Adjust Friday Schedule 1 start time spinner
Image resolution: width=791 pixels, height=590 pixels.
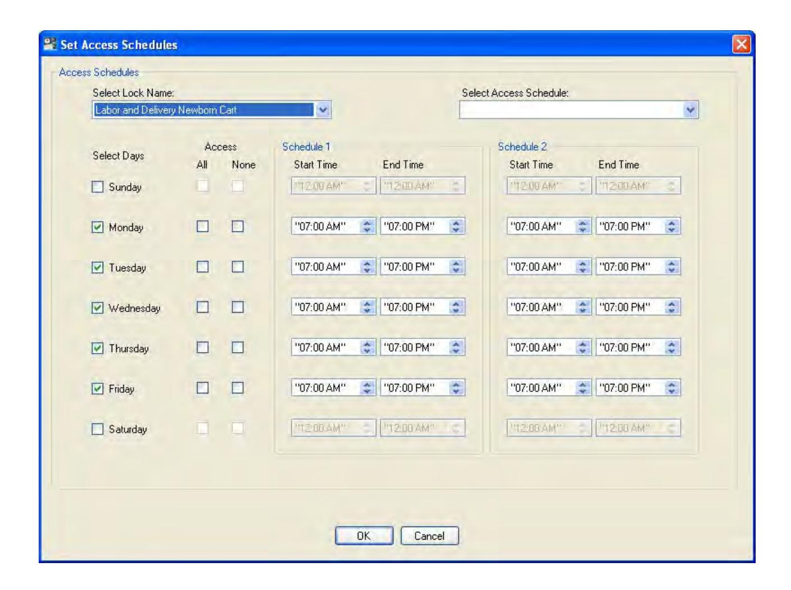367,388
